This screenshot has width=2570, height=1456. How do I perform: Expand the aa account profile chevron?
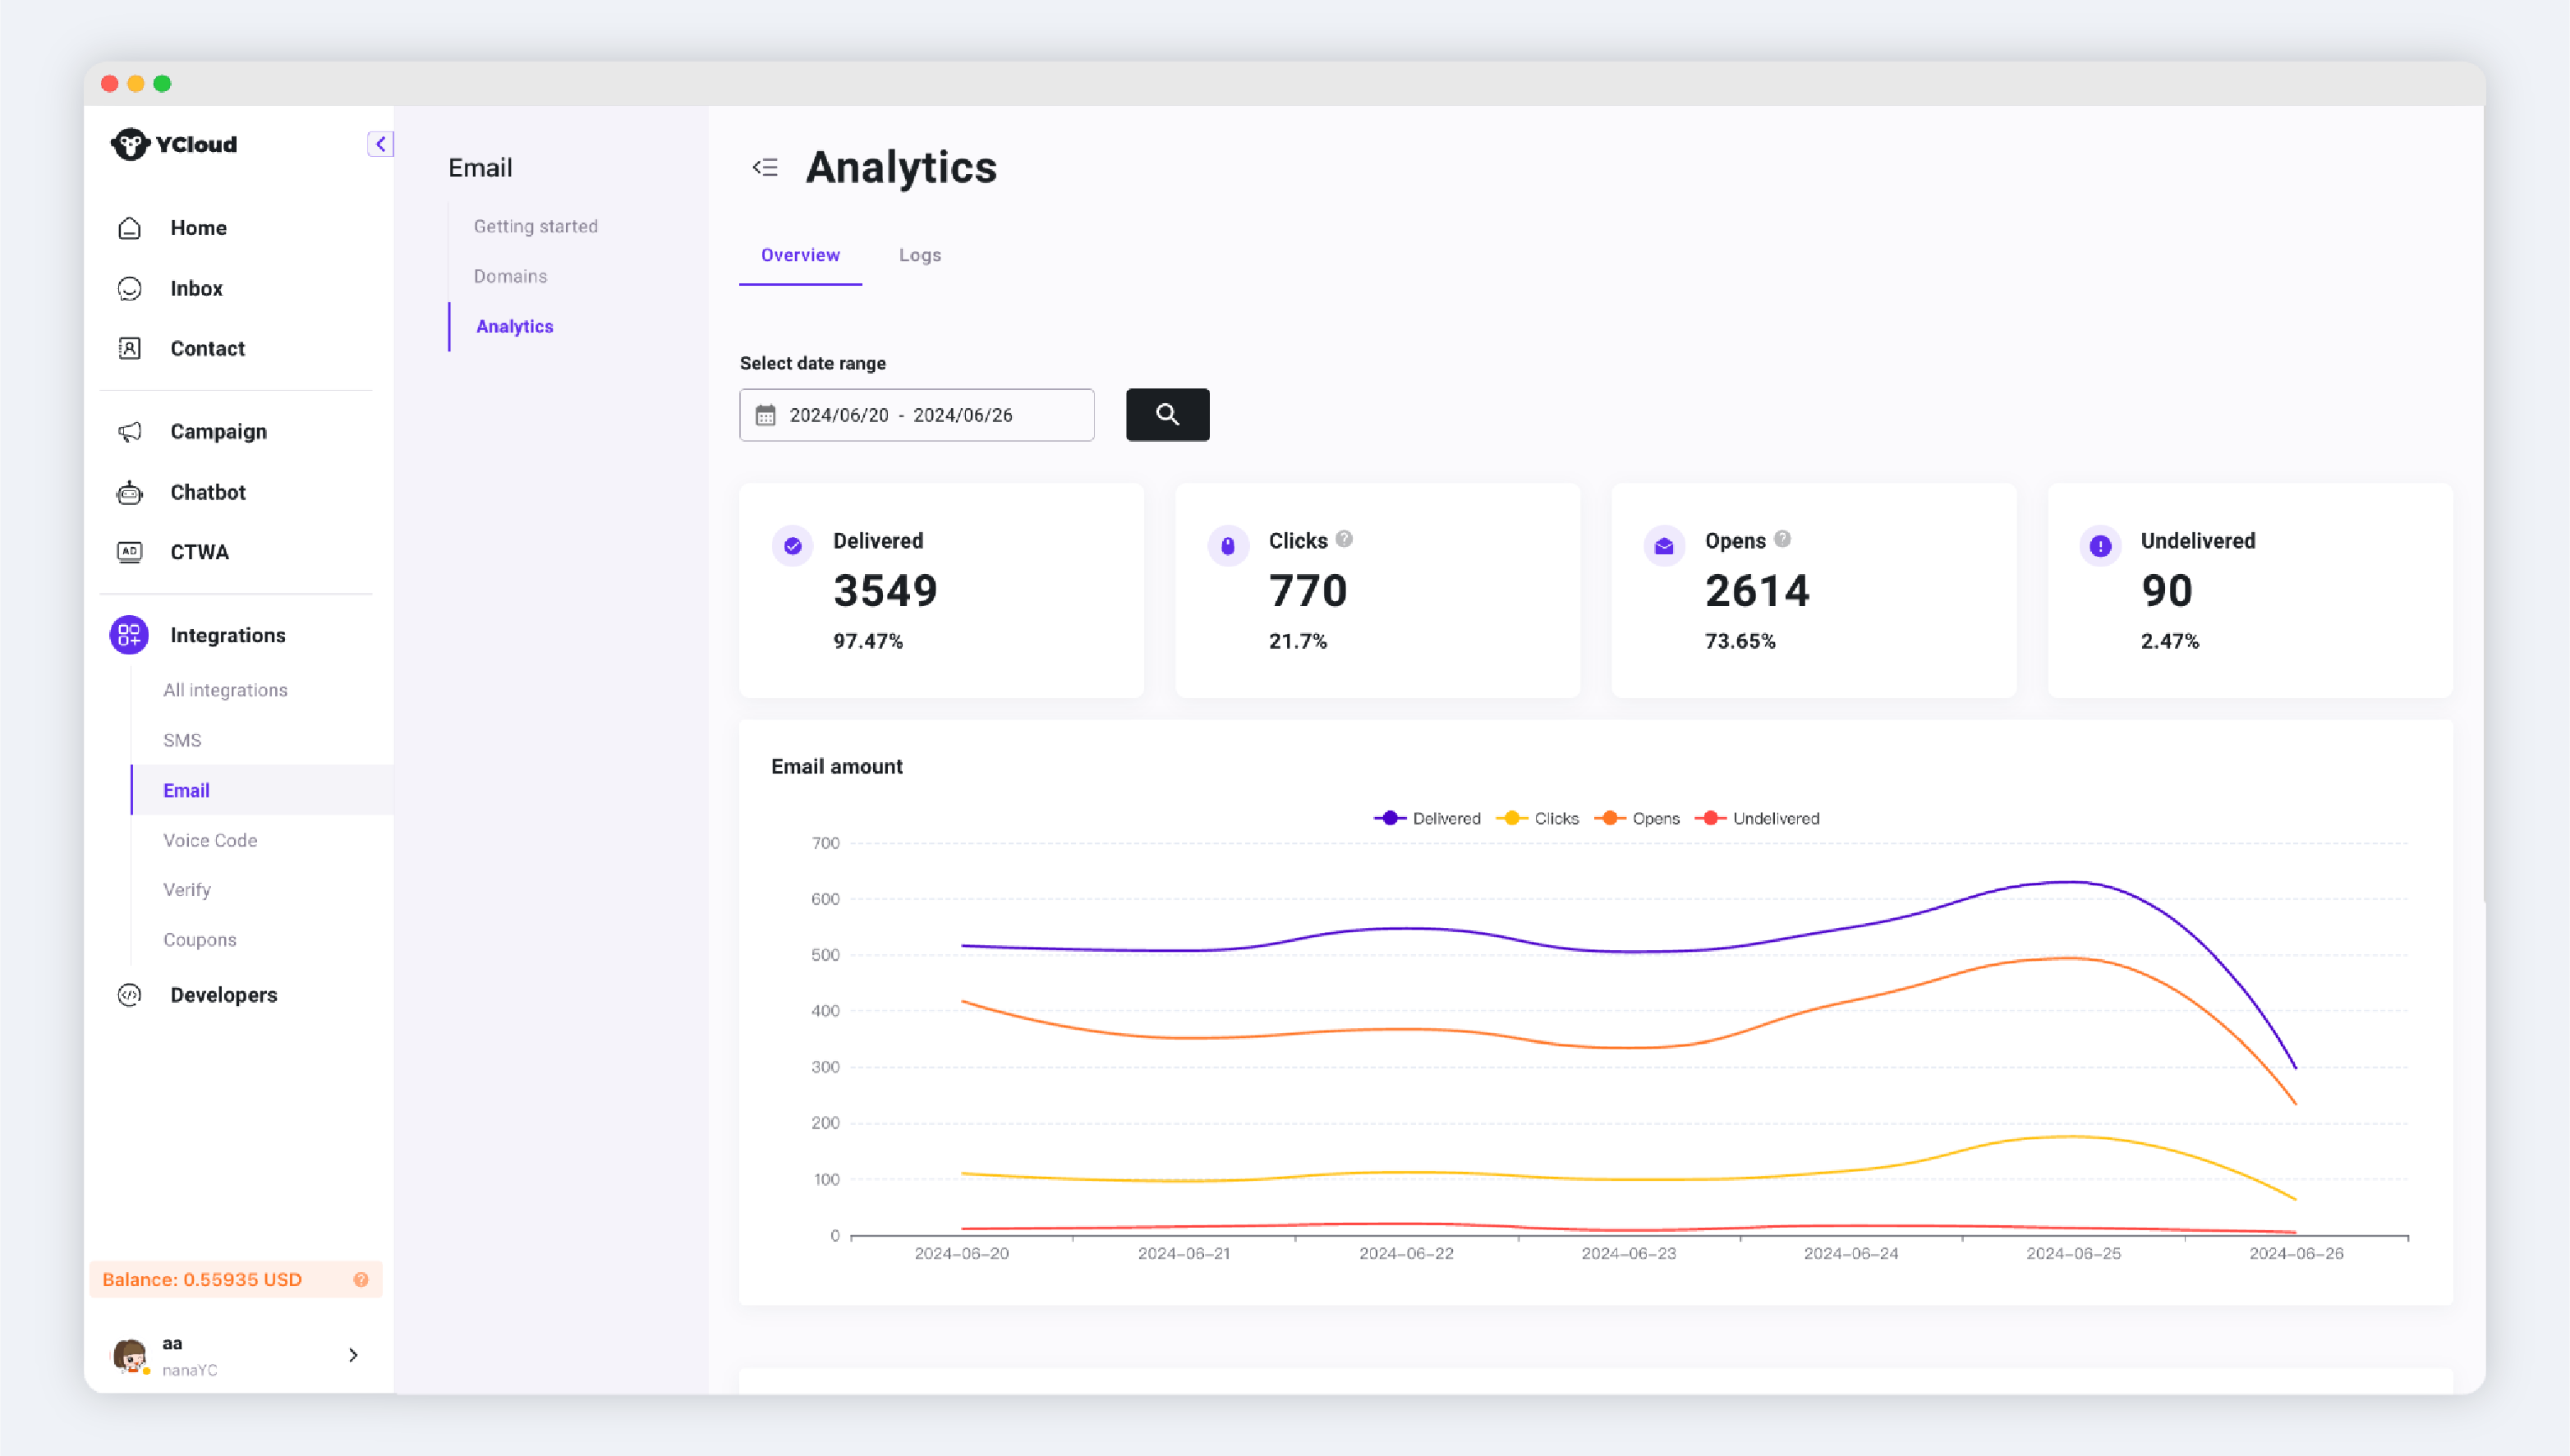click(x=353, y=1355)
